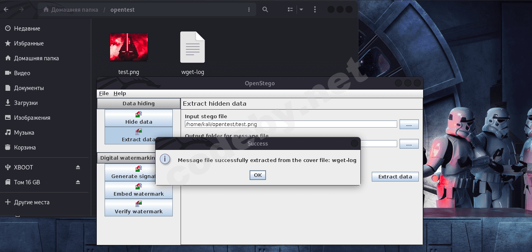Click the info icon in dialog
Image resolution: width=532 pixels, height=252 pixels.
[165, 159]
